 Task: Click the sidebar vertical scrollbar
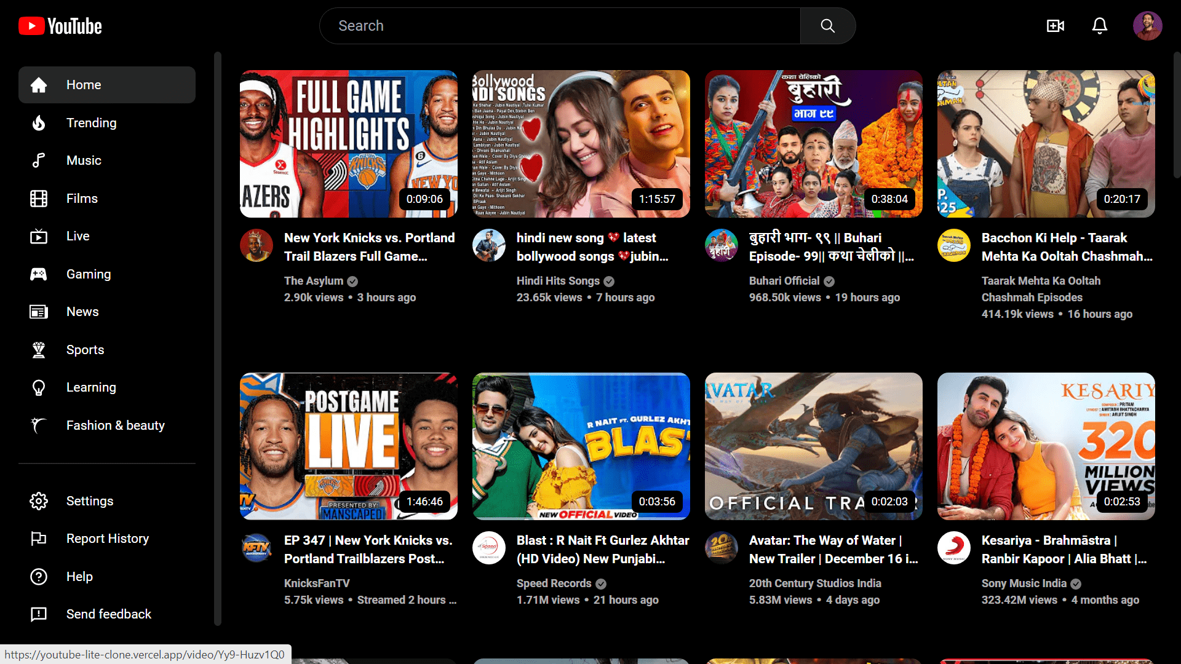217,338
